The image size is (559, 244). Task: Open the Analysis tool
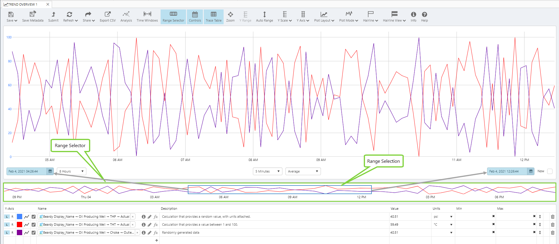pos(126,17)
